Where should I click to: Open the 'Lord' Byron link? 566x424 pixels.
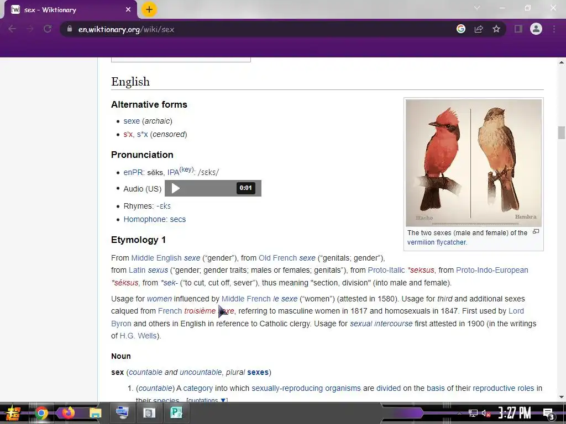(516, 311)
